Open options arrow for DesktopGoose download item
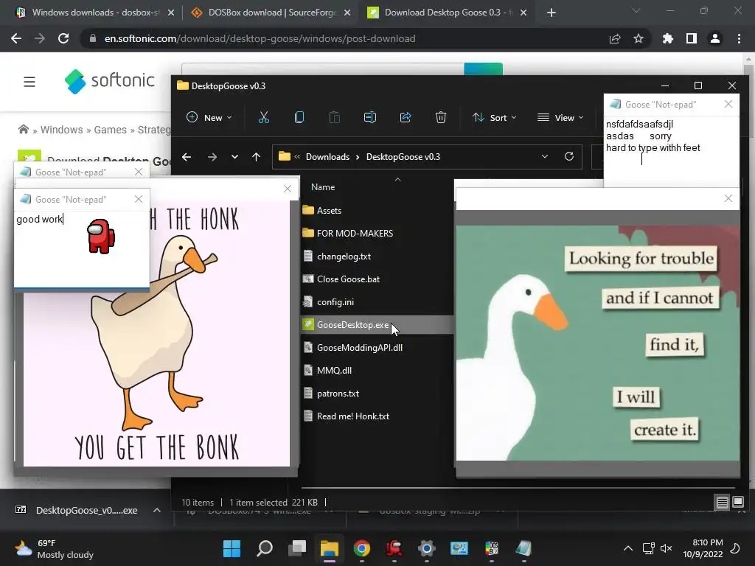 click(x=157, y=510)
